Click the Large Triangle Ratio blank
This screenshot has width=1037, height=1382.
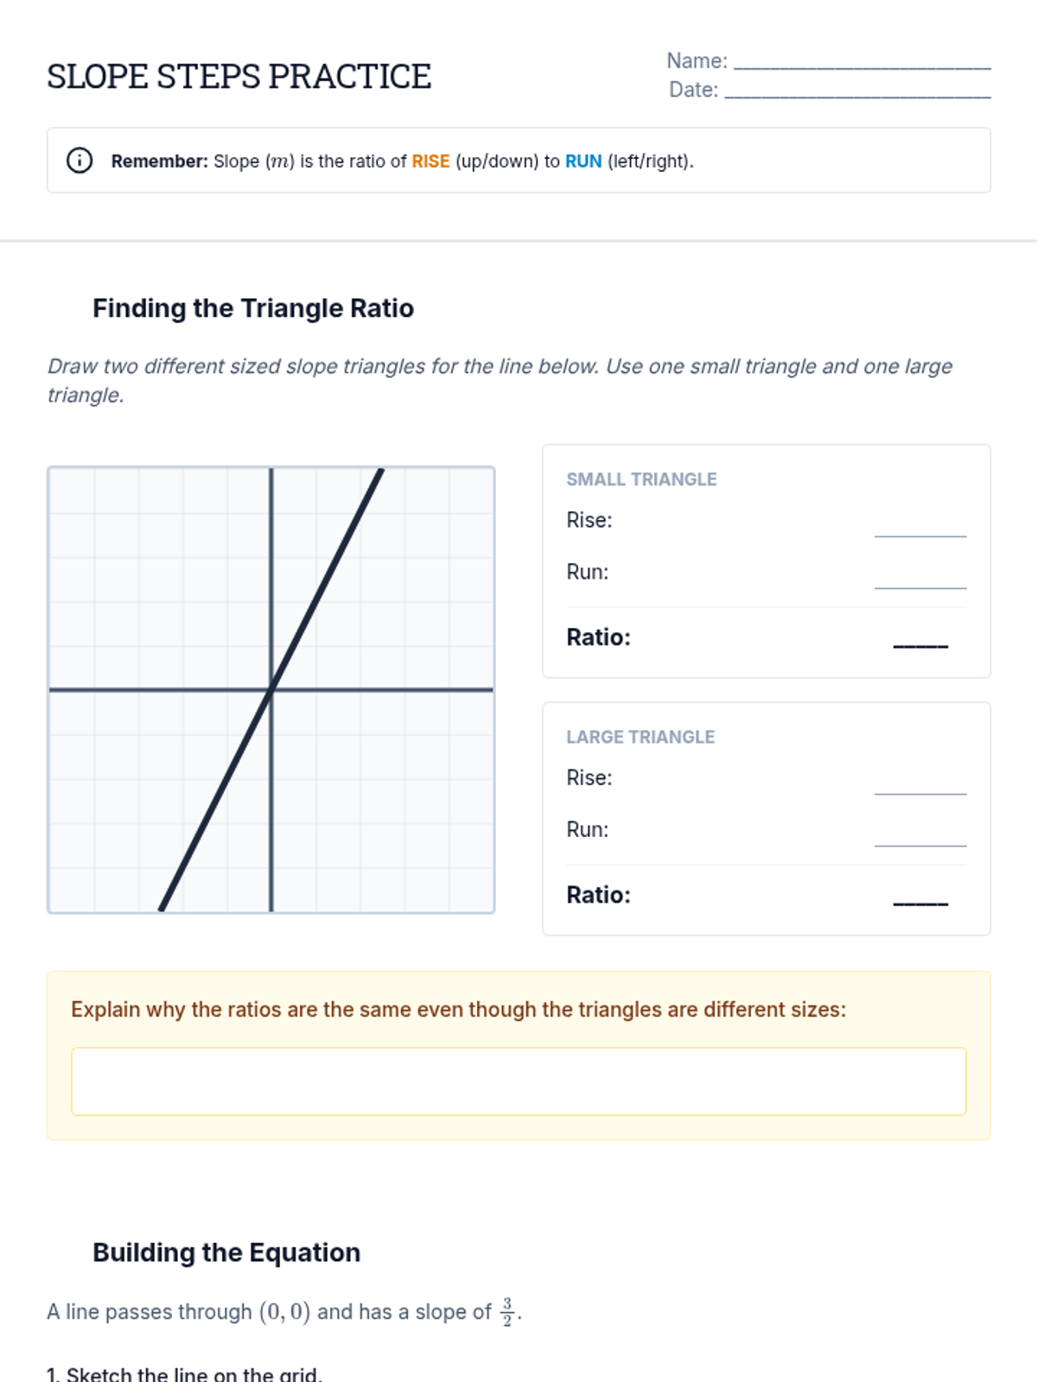point(920,897)
